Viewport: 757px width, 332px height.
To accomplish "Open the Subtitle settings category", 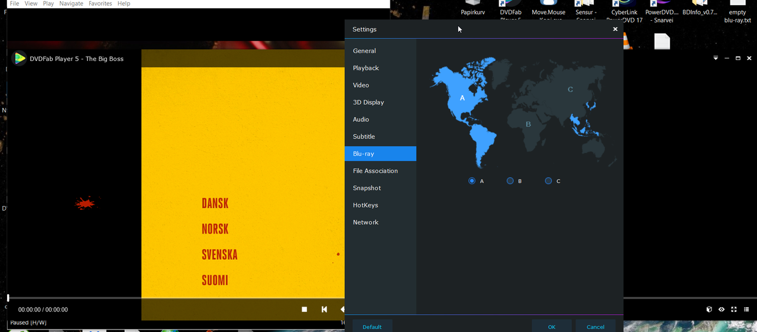I will [x=380, y=137].
